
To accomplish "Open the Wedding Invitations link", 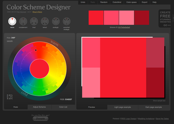I will click(146, 119).
